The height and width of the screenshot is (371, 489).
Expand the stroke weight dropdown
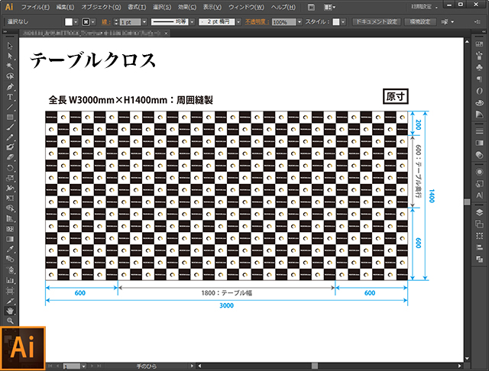coord(144,22)
